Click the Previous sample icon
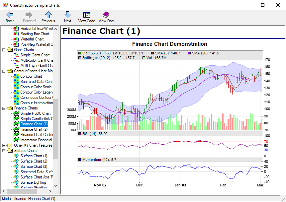The width and height of the screenshot is (286, 202). (x=48, y=15)
